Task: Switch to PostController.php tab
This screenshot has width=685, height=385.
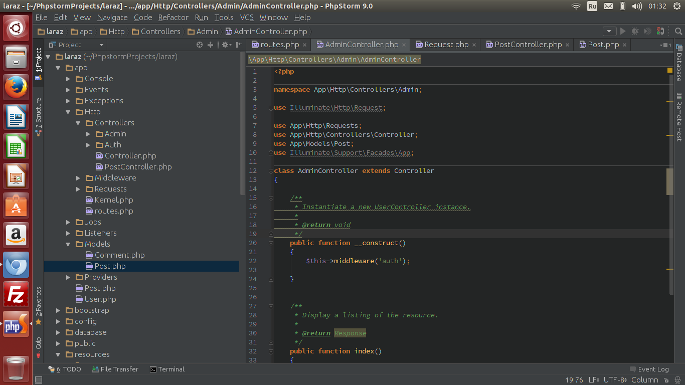Action: click(528, 45)
